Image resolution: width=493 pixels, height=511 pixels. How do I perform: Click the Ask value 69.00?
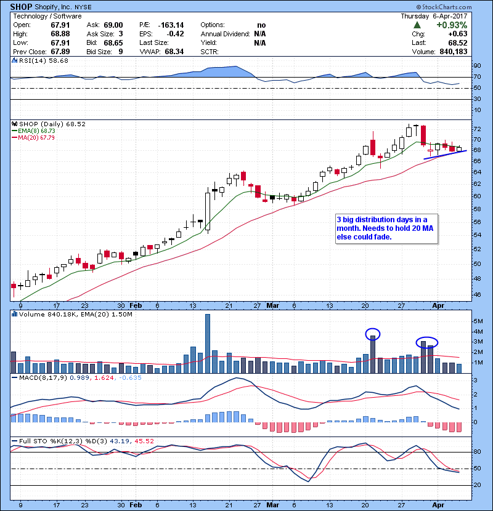tap(113, 25)
